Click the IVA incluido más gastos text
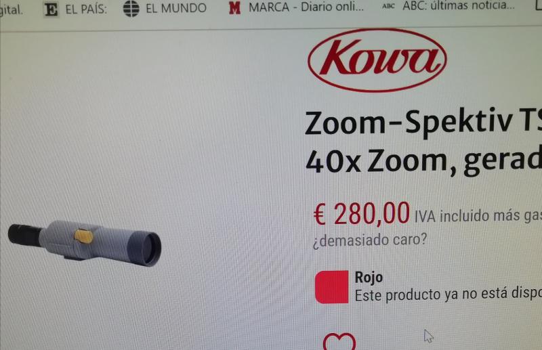The image size is (542, 350). [x=478, y=216]
